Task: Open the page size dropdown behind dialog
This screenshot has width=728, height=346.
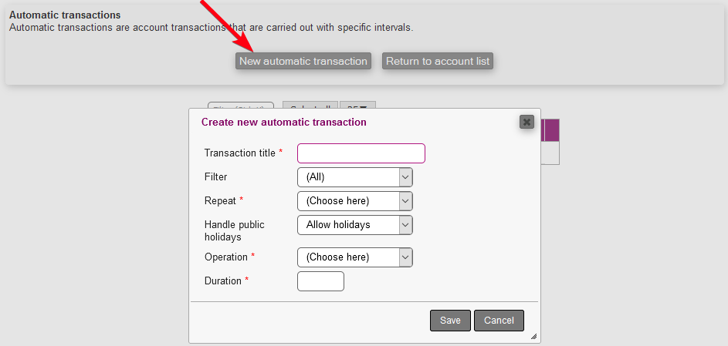Action: point(357,106)
